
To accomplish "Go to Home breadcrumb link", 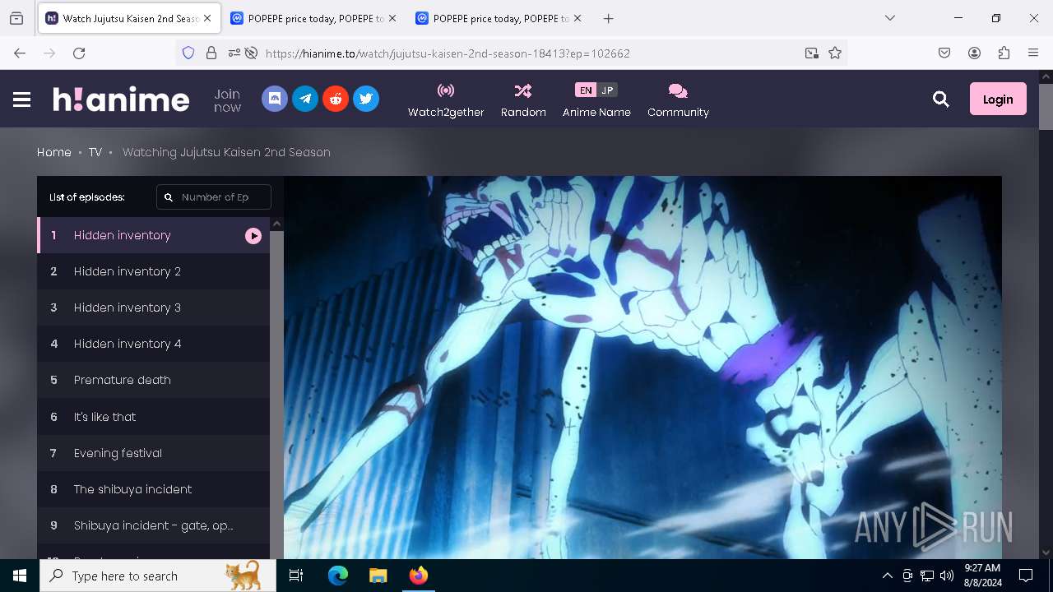I will tap(54, 152).
